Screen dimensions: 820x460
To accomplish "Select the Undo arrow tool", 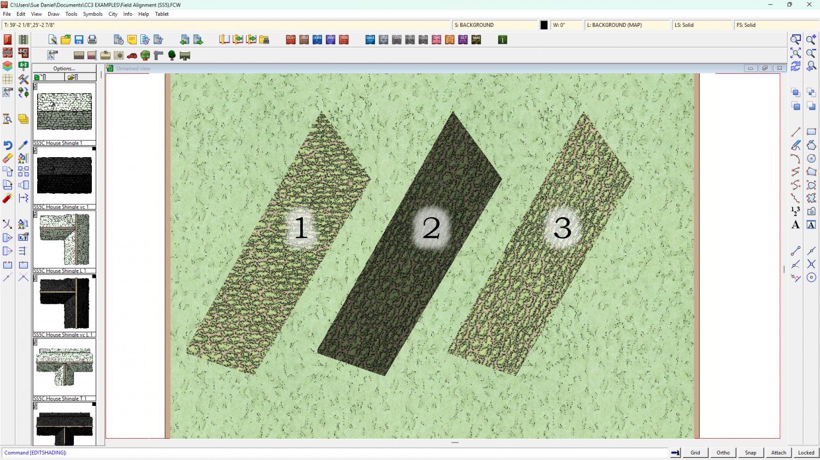I will pyautogui.click(x=8, y=145).
